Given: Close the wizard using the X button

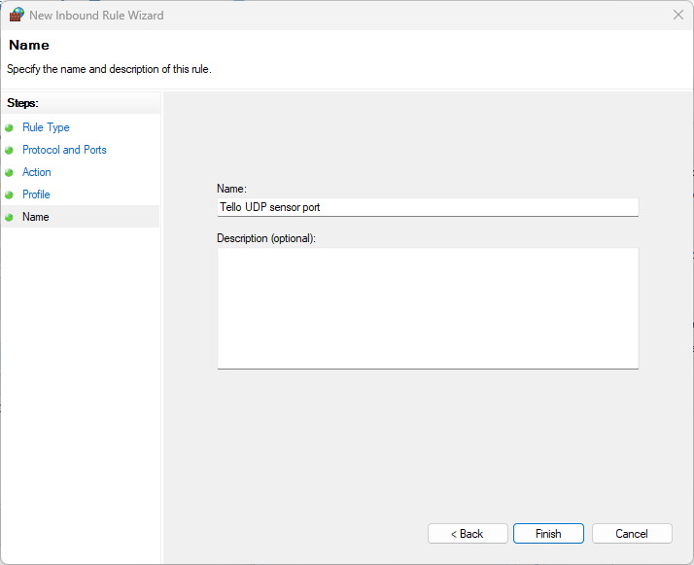Looking at the screenshot, I should coord(677,15).
